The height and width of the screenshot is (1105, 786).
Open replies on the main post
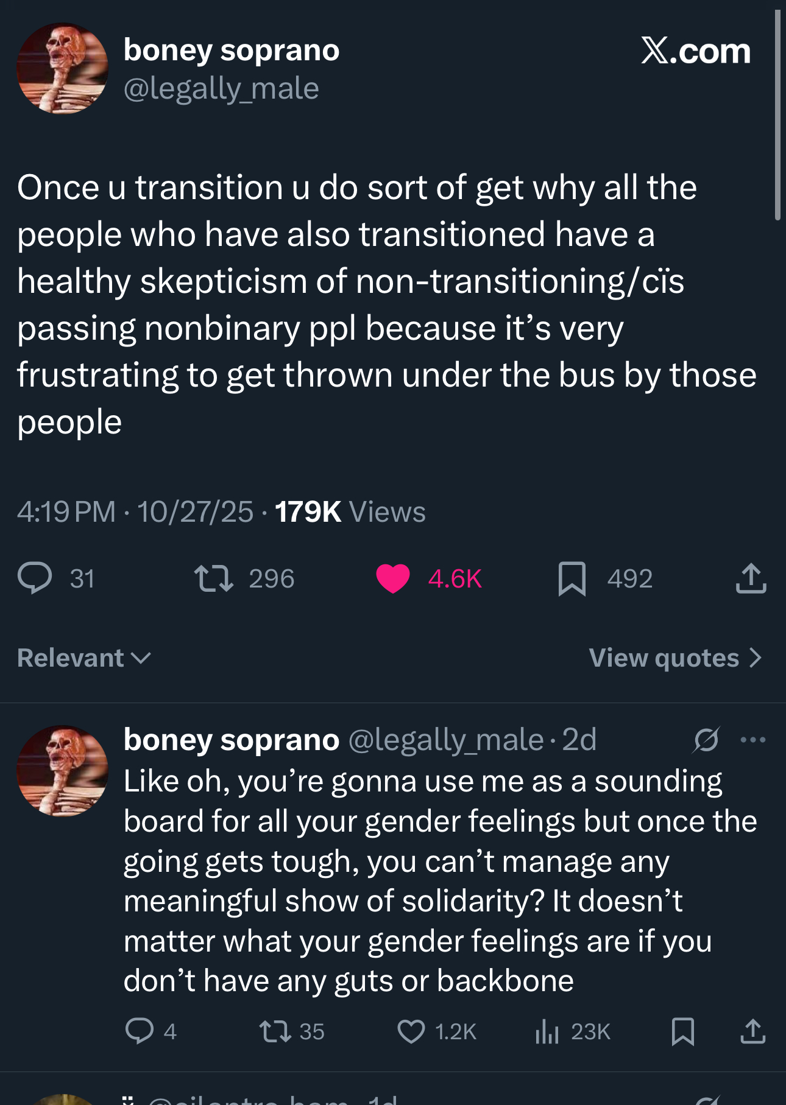pos(35,578)
